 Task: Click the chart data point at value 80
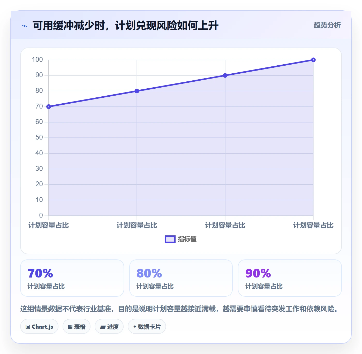click(x=137, y=91)
